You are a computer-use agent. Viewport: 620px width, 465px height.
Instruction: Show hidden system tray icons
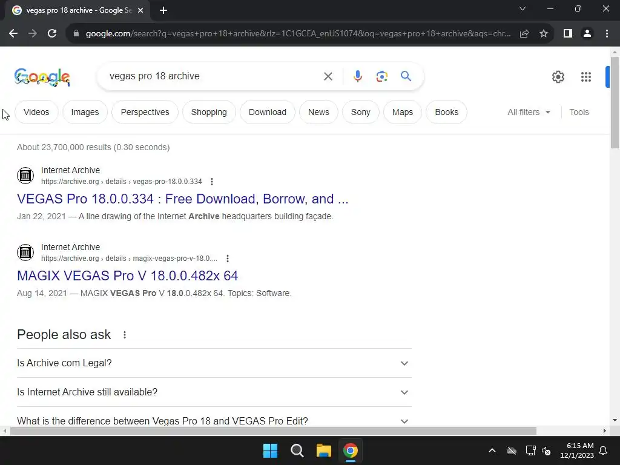coord(492,450)
